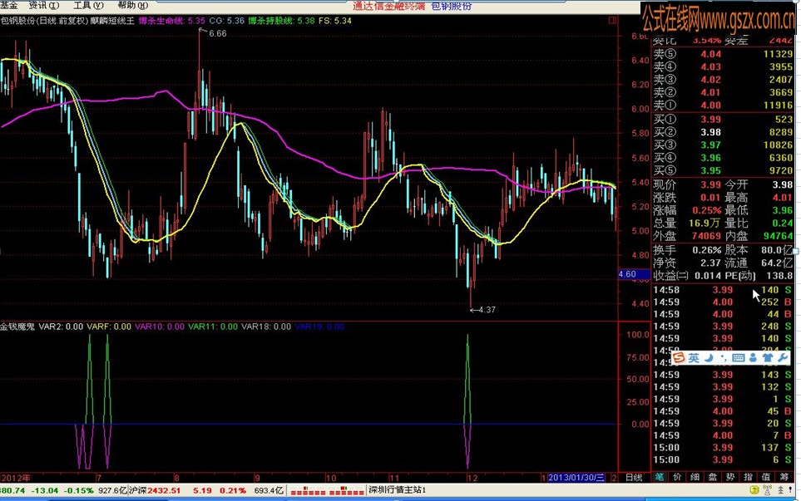Select the 指 tab in bottom panel
Image resolution: width=801 pixels, height=501 pixels.
pyautogui.click(x=748, y=477)
